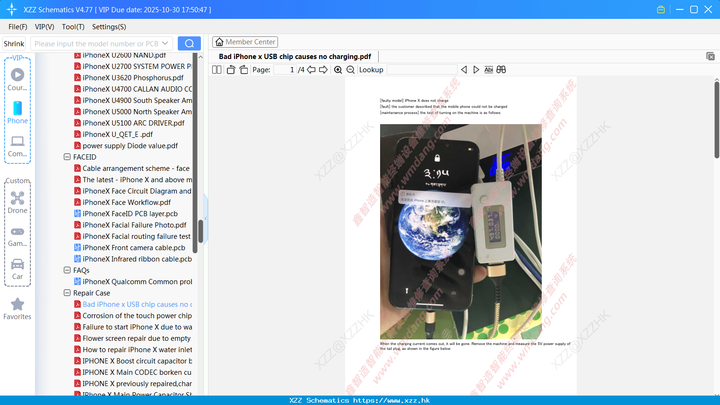Screen dimensions: 720x405
Task: Open the Member Center
Action: coord(245,42)
